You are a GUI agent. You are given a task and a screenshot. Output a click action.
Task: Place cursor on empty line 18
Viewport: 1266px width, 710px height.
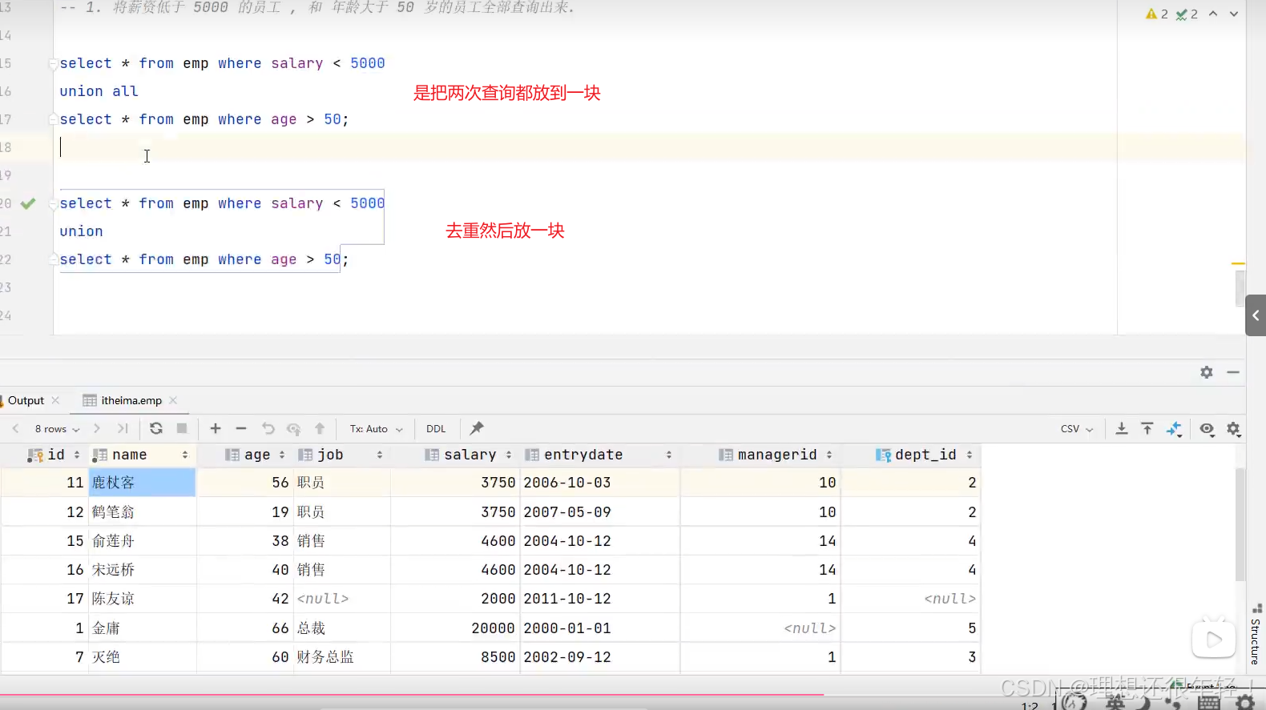coord(585,147)
